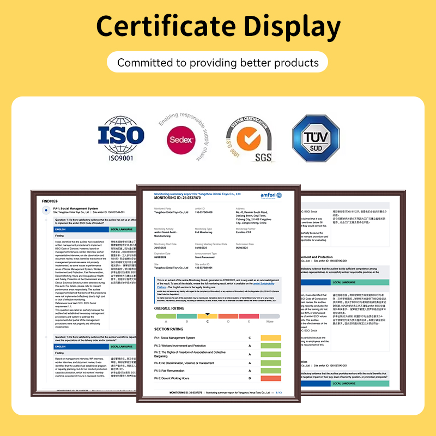The width and height of the screenshot is (436, 436).
Task: Click the lower LOCAL LANGUAGE tab in Findings document
Action: (x=123, y=347)
